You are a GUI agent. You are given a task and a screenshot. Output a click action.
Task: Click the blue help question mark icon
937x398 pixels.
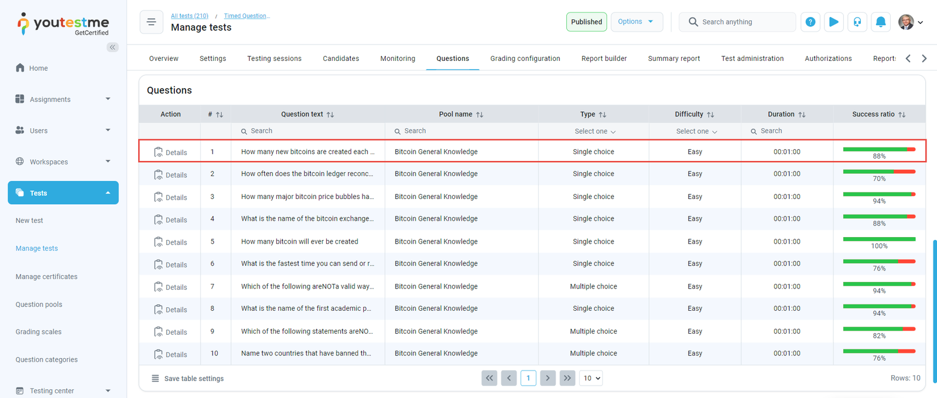point(810,22)
